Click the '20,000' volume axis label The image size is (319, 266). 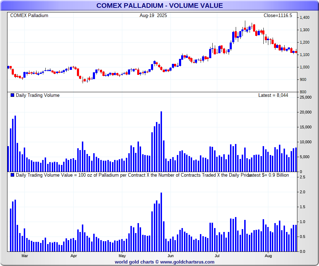tap(306, 112)
